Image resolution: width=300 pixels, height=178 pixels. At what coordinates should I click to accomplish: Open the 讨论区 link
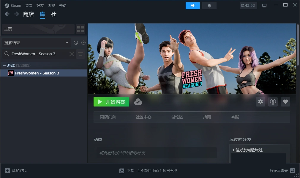177,117
